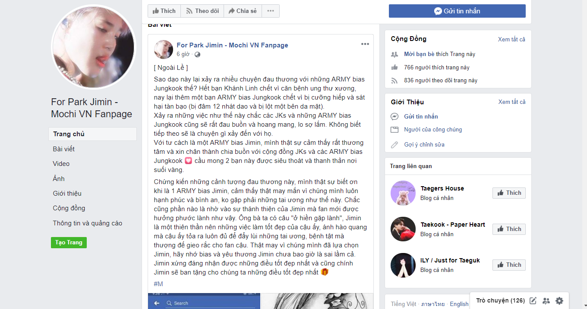Click the Gửi tin nhắn messenger button
The image size is (587, 309).
tap(457, 11)
